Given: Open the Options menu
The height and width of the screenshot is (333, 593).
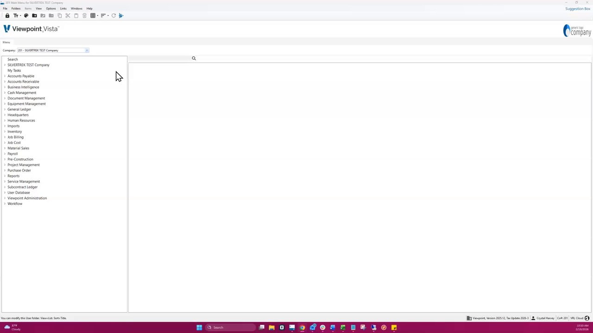Looking at the screenshot, I should [51, 8].
